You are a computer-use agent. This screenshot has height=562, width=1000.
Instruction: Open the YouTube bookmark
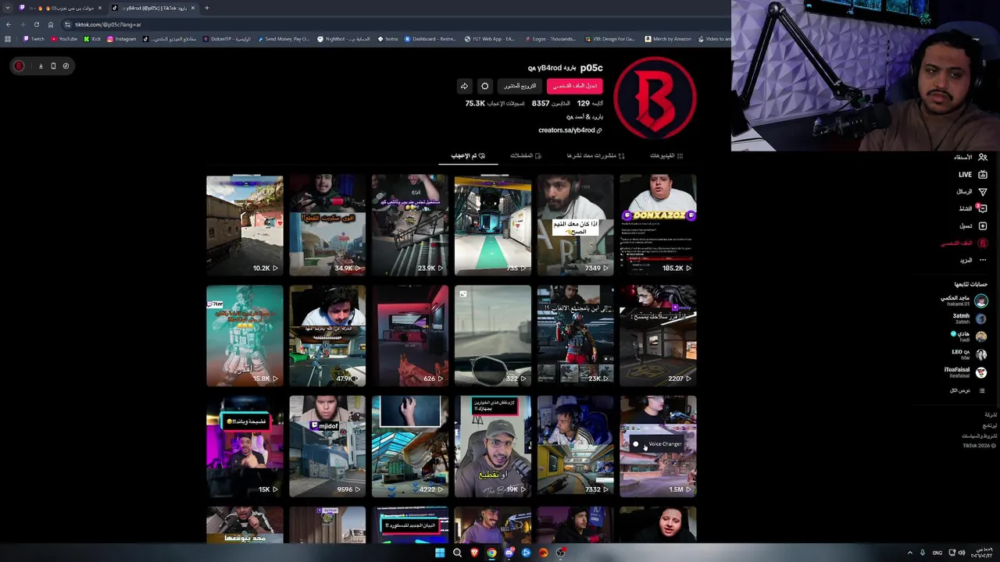pos(64,39)
